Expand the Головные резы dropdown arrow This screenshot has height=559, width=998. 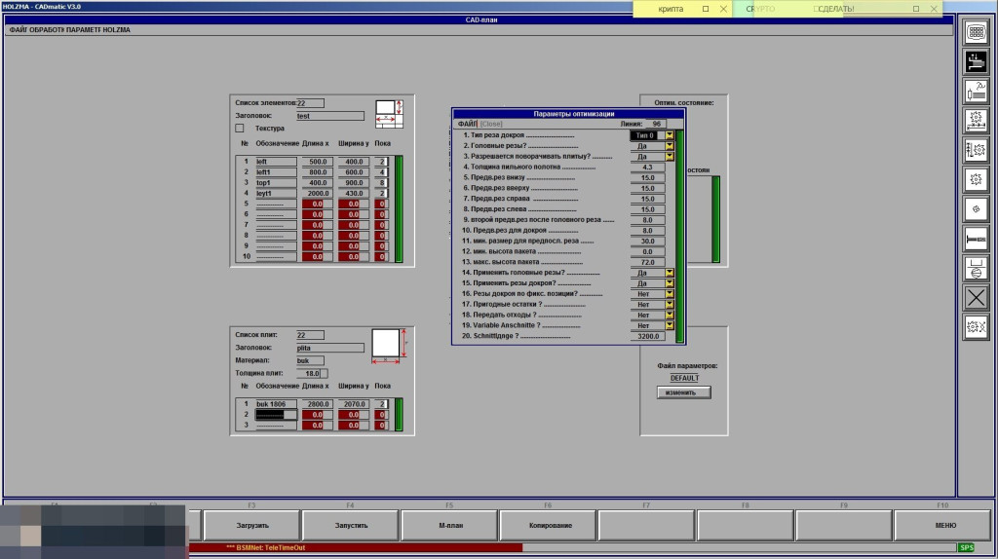tap(670, 146)
